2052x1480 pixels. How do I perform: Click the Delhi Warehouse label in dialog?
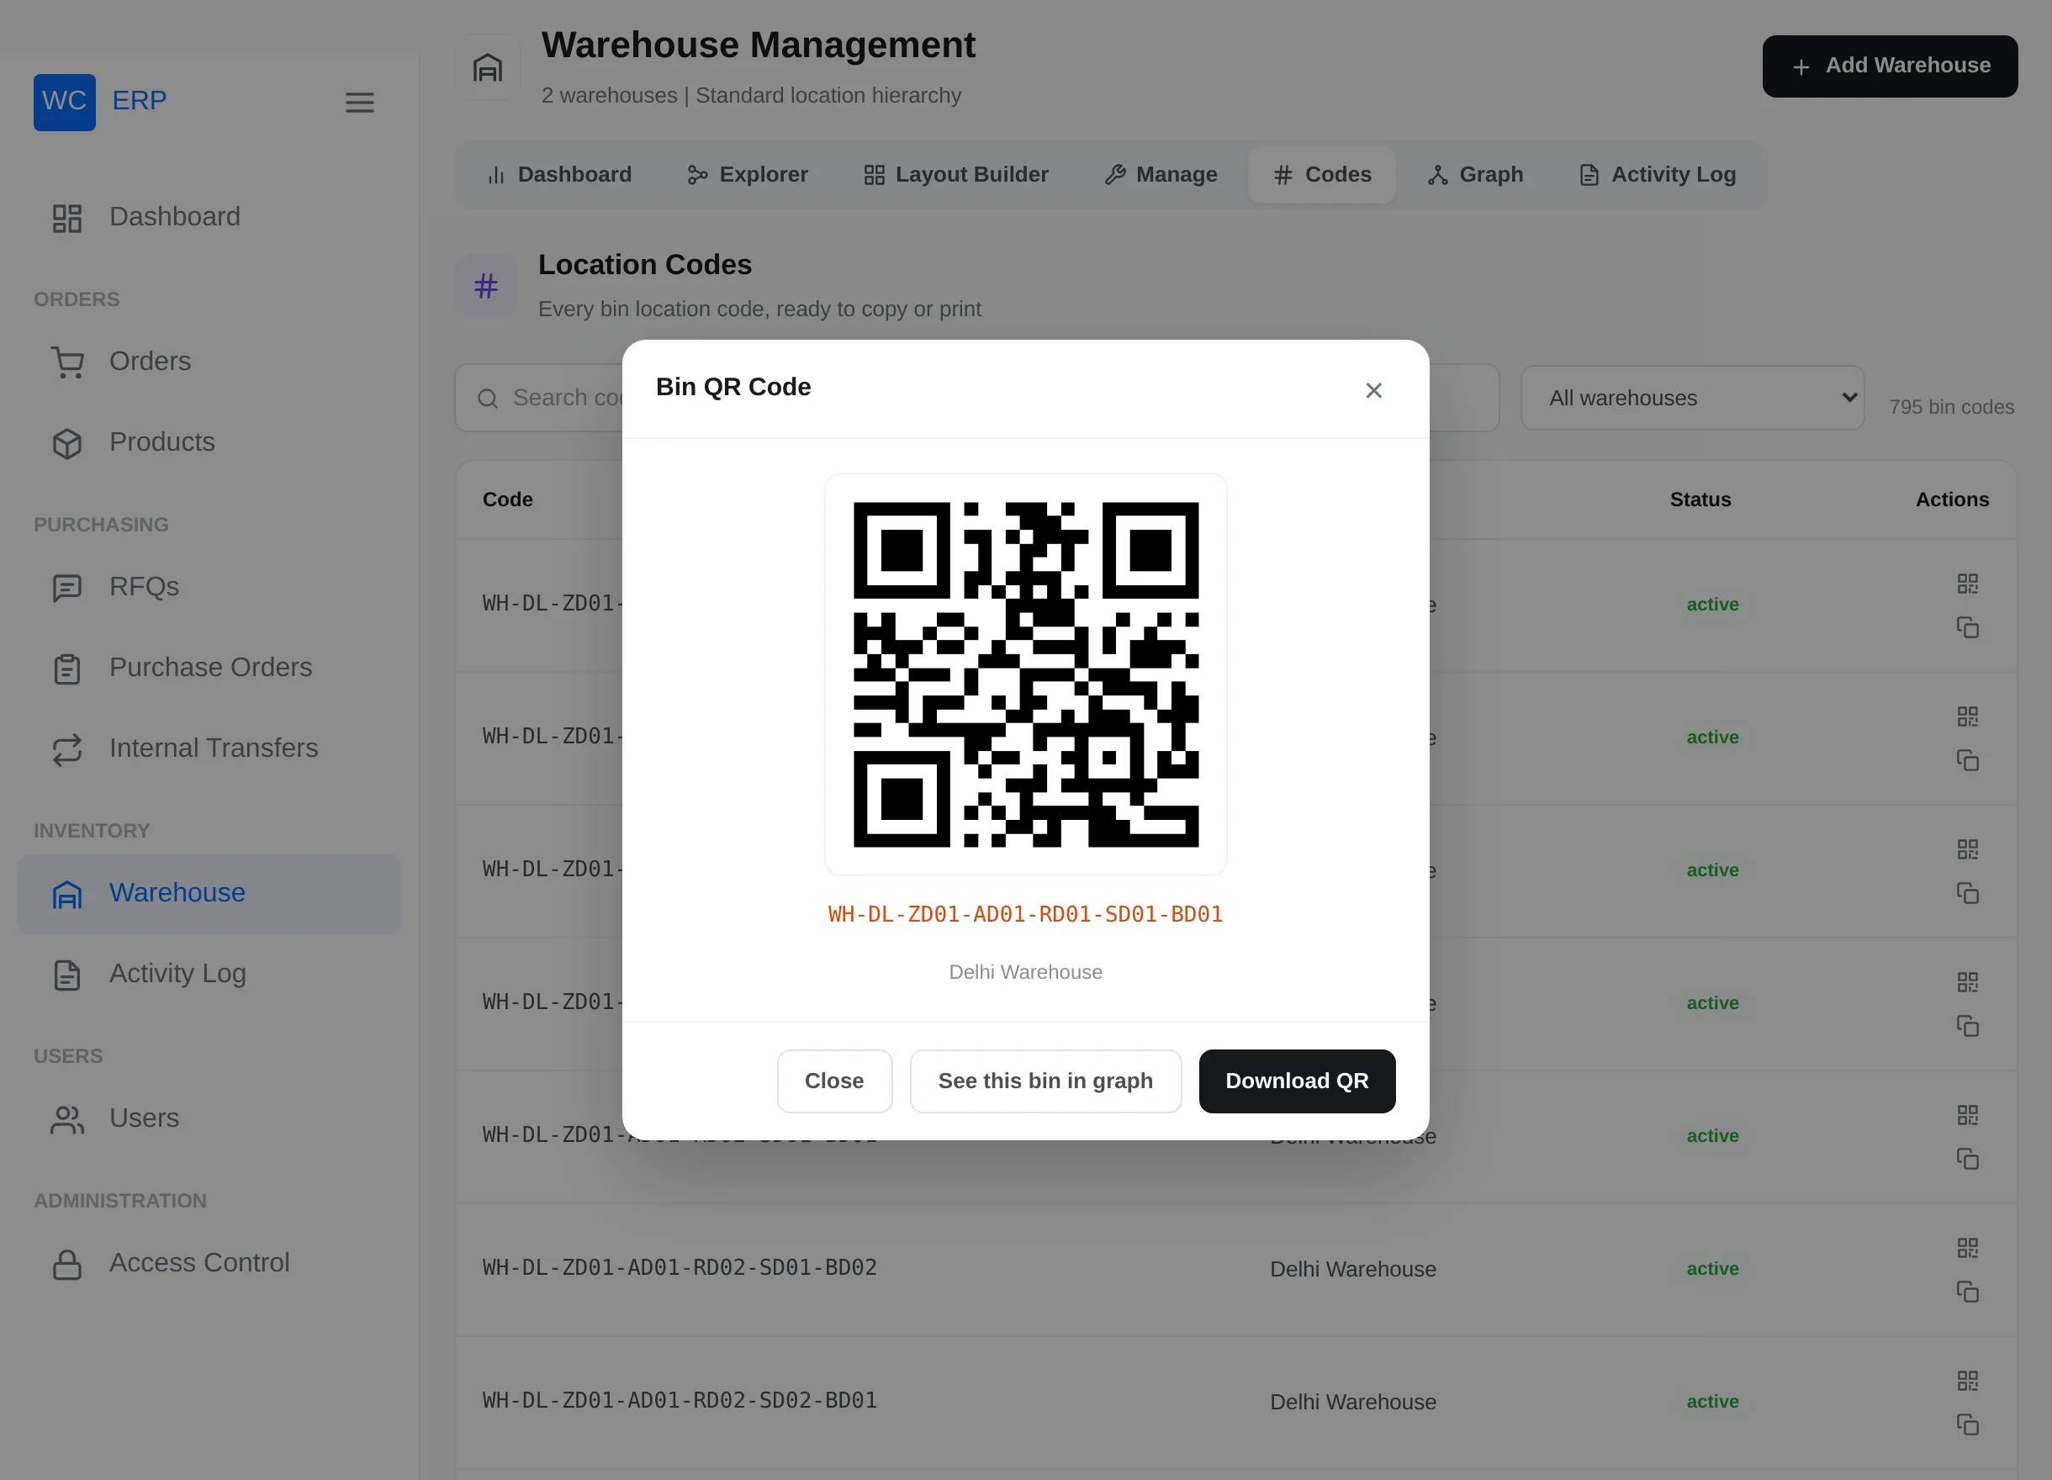tap(1025, 972)
